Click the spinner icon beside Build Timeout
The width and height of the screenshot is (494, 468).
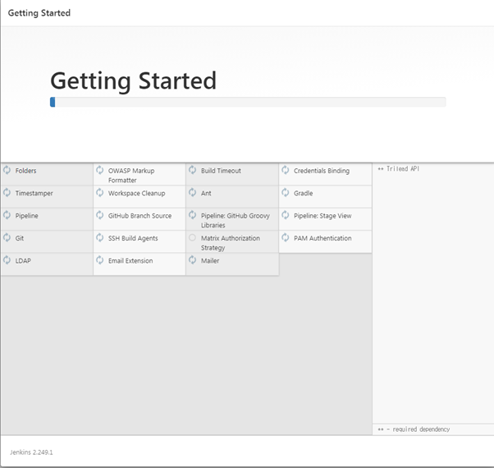click(x=193, y=170)
